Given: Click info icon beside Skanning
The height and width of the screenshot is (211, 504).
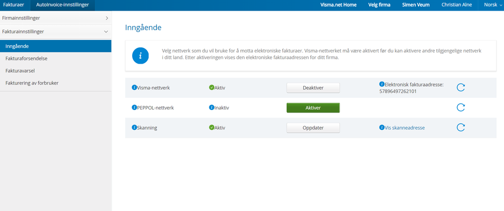Looking at the screenshot, I should (134, 128).
